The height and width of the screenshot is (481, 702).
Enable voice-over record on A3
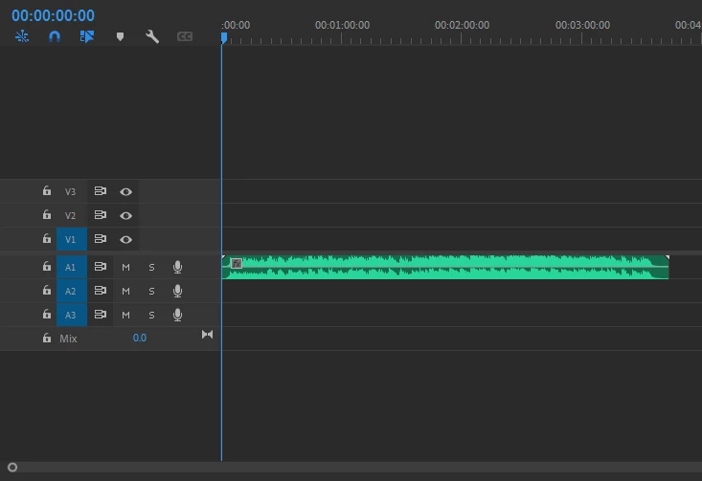pyautogui.click(x=178, y=315)
